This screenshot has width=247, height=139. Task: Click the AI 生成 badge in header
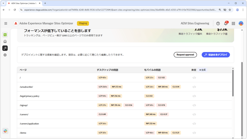[202, 70]
